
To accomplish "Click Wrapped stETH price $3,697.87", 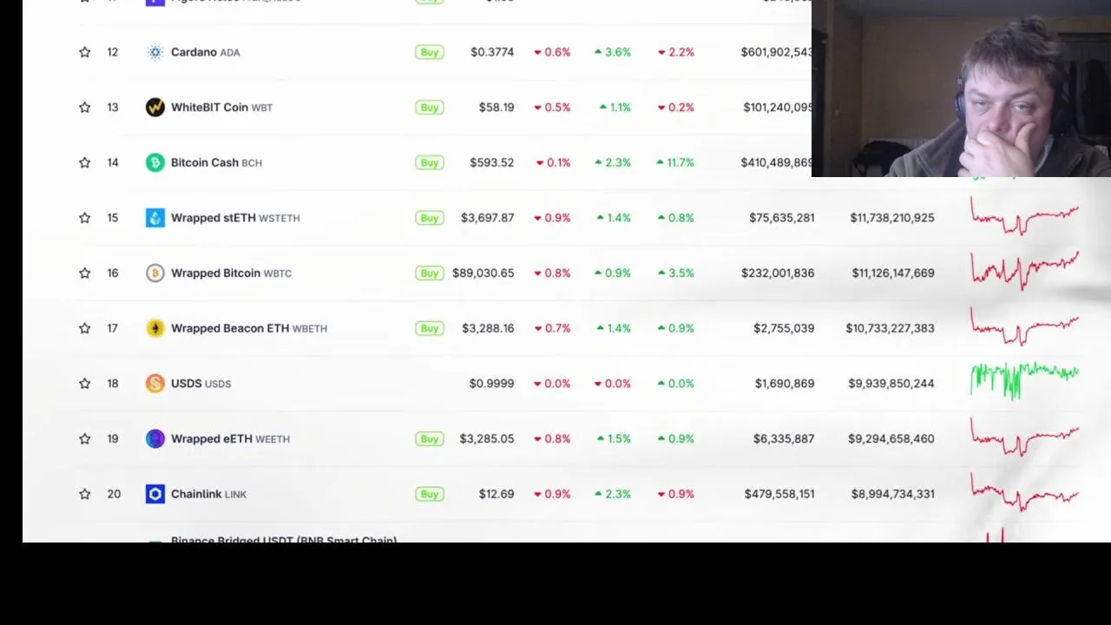I will click(488, 218).
